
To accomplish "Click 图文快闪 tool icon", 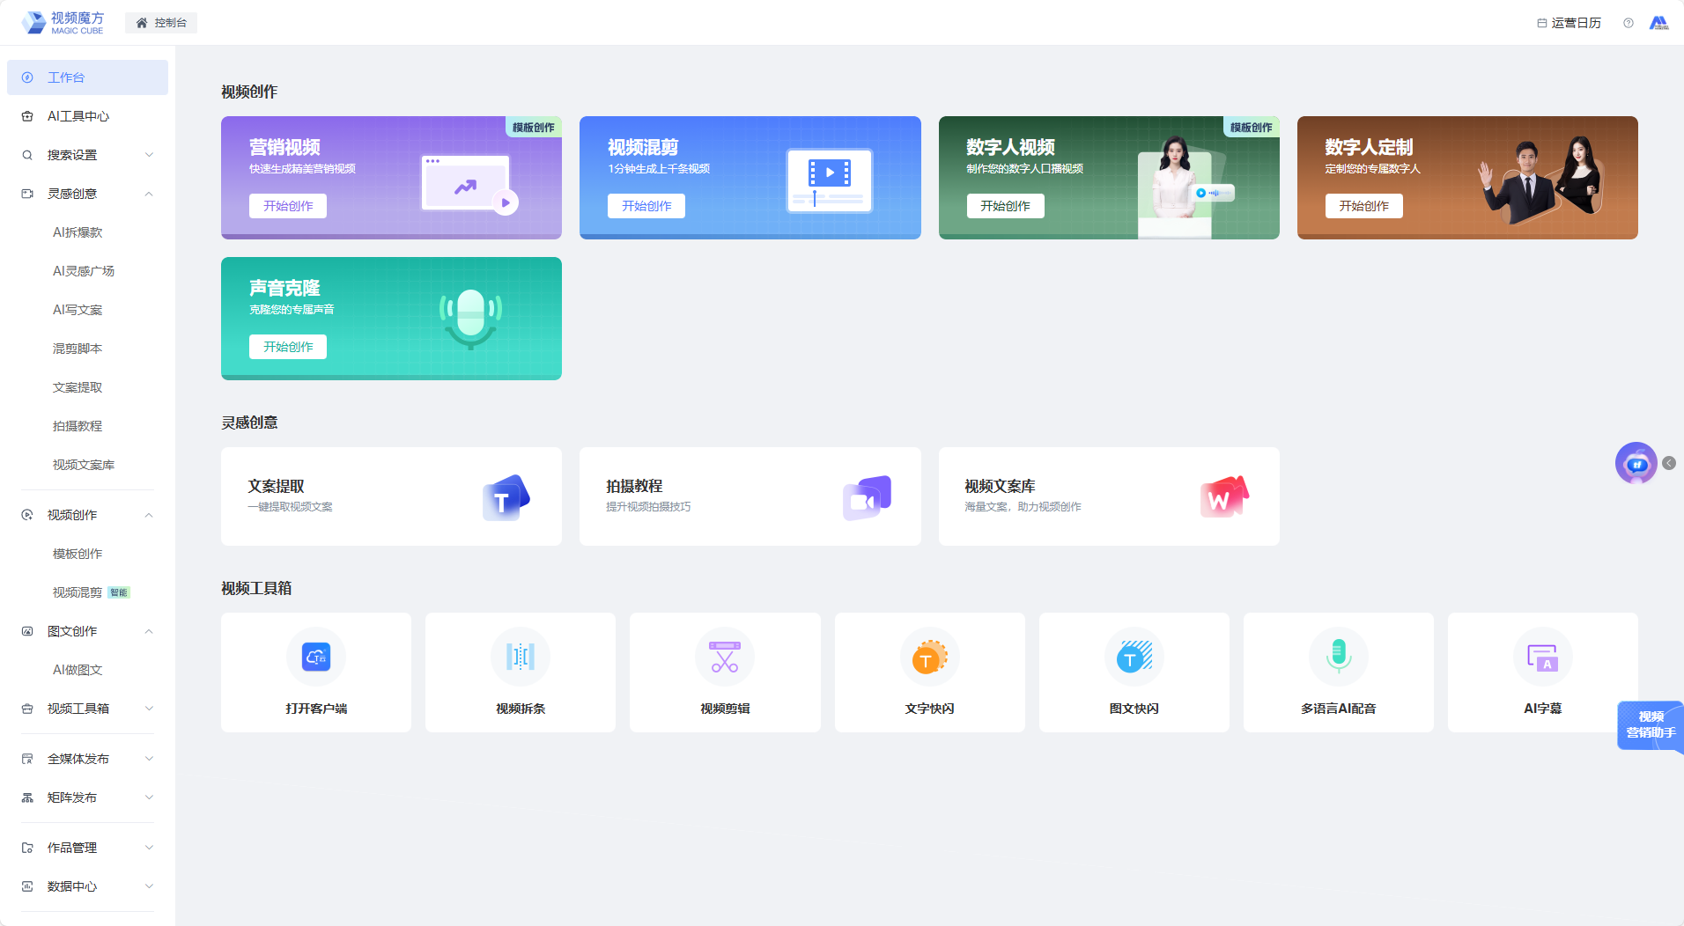I will tap(1134, 657).
